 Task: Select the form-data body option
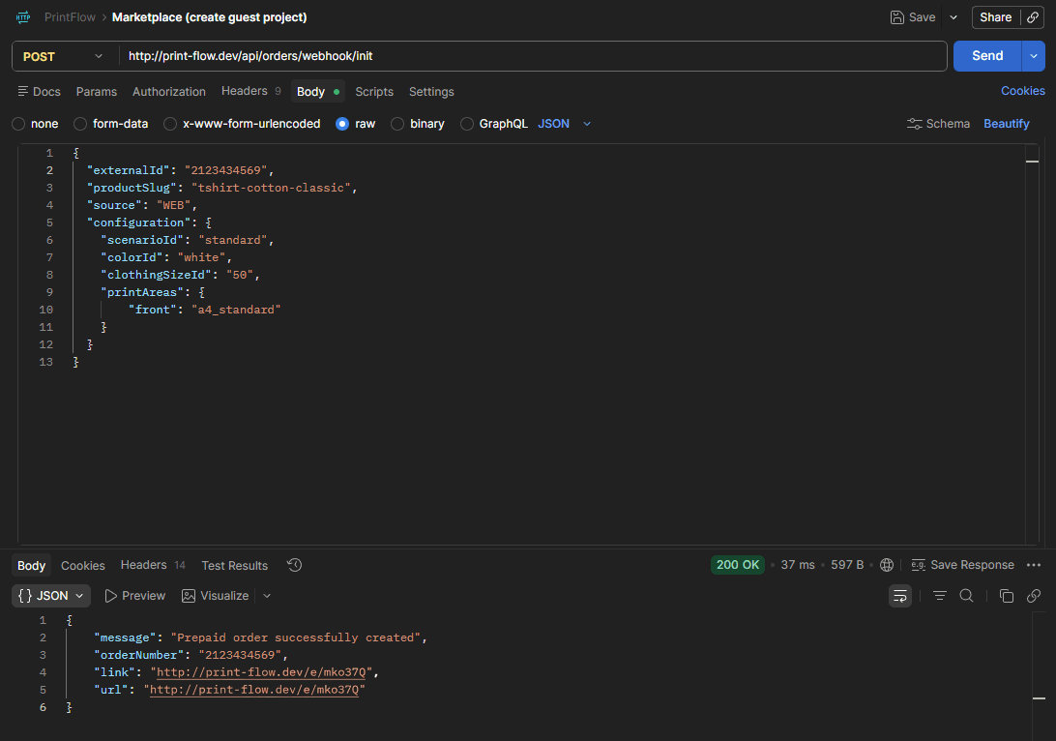(x=80, y=124)
